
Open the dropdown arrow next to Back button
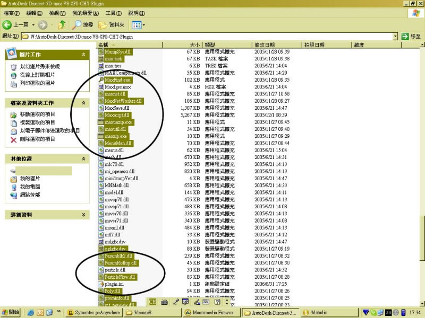tap(33, 25)
